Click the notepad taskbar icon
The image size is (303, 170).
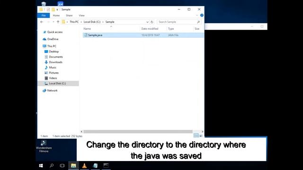point(95,166)
